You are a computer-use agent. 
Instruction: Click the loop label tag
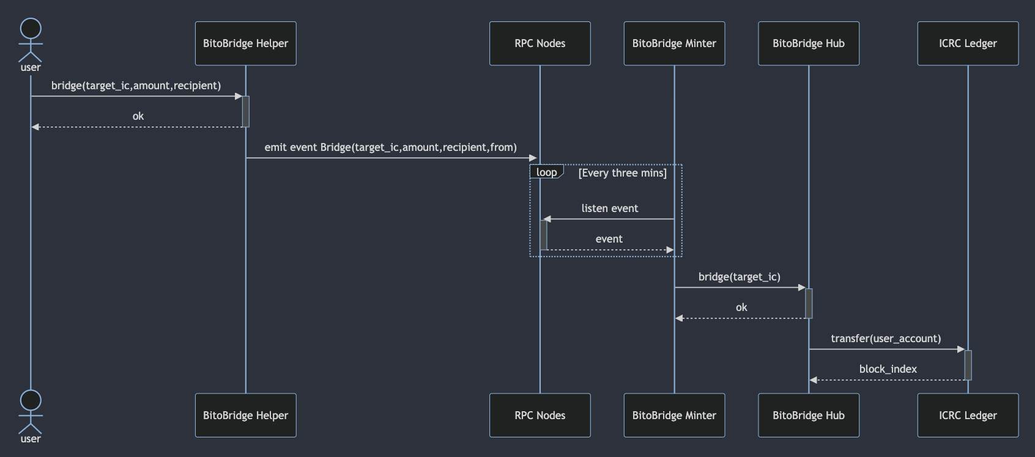[546, 172]
